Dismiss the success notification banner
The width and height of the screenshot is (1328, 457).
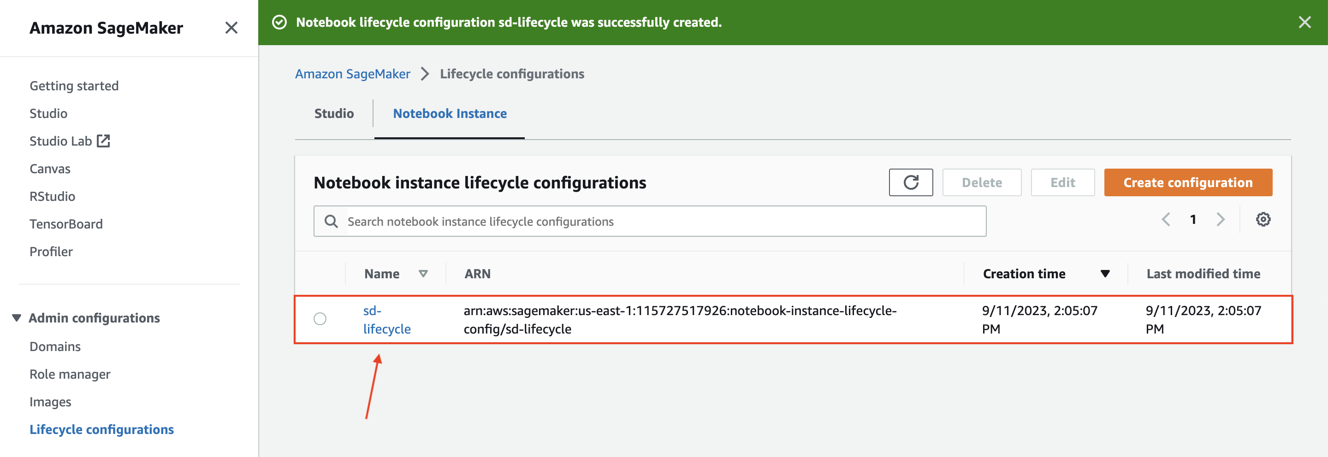pyautogui.click(x=1304, y=22)
